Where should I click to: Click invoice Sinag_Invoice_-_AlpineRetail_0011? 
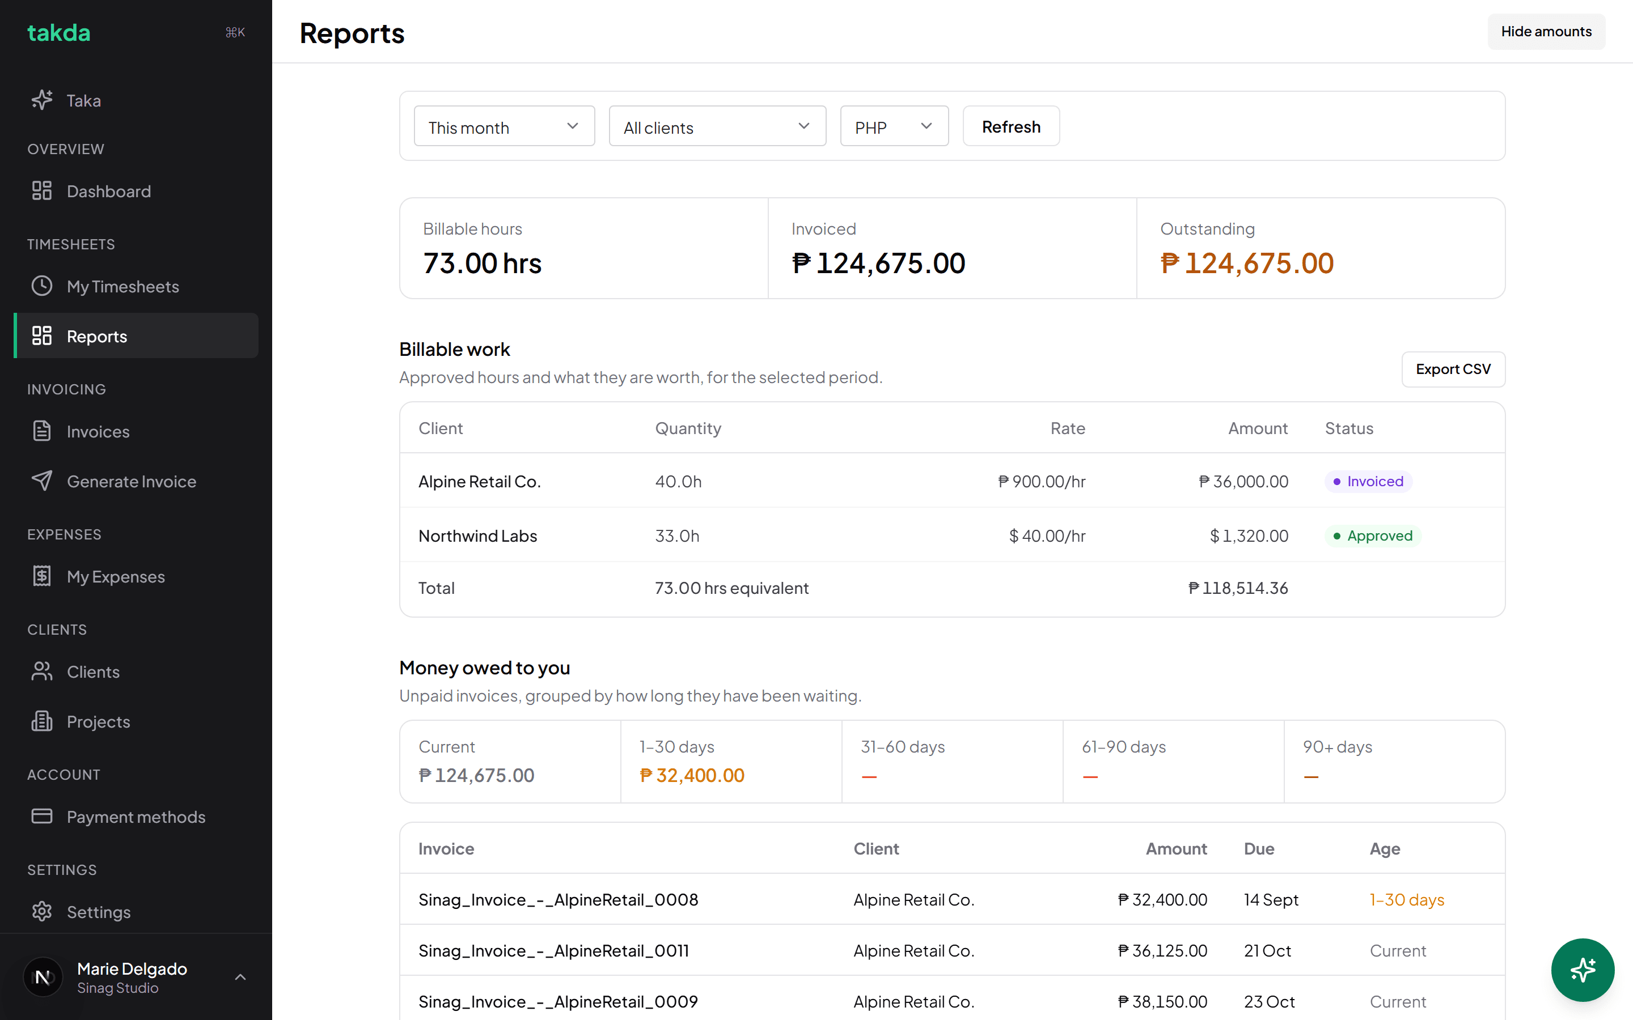(553, 950)
